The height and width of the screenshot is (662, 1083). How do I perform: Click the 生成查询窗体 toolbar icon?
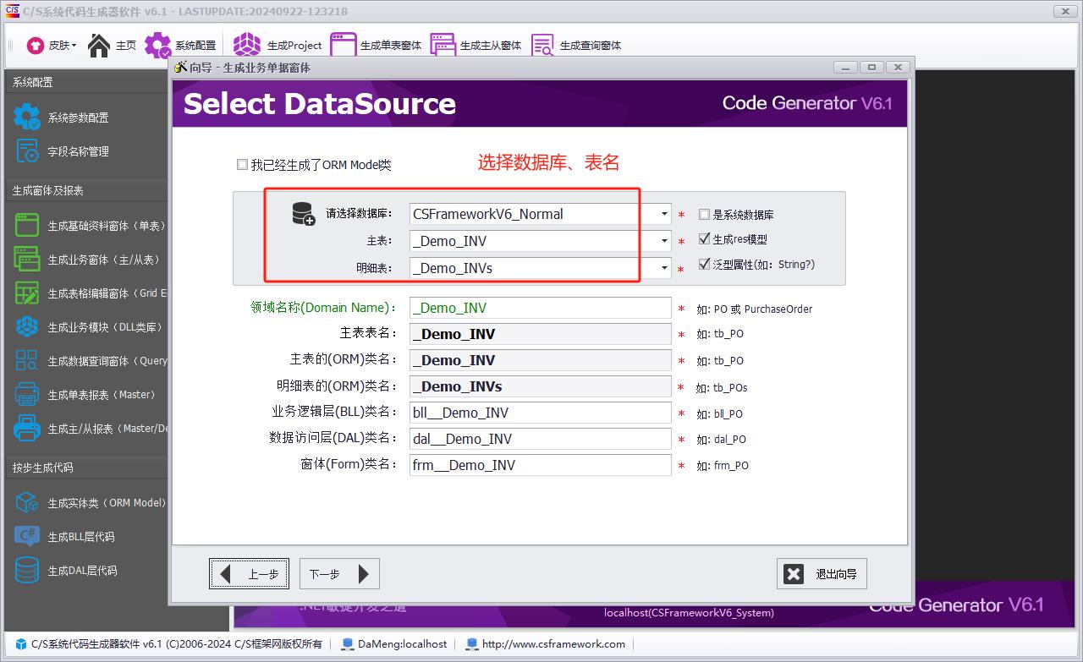click(542, 45)
